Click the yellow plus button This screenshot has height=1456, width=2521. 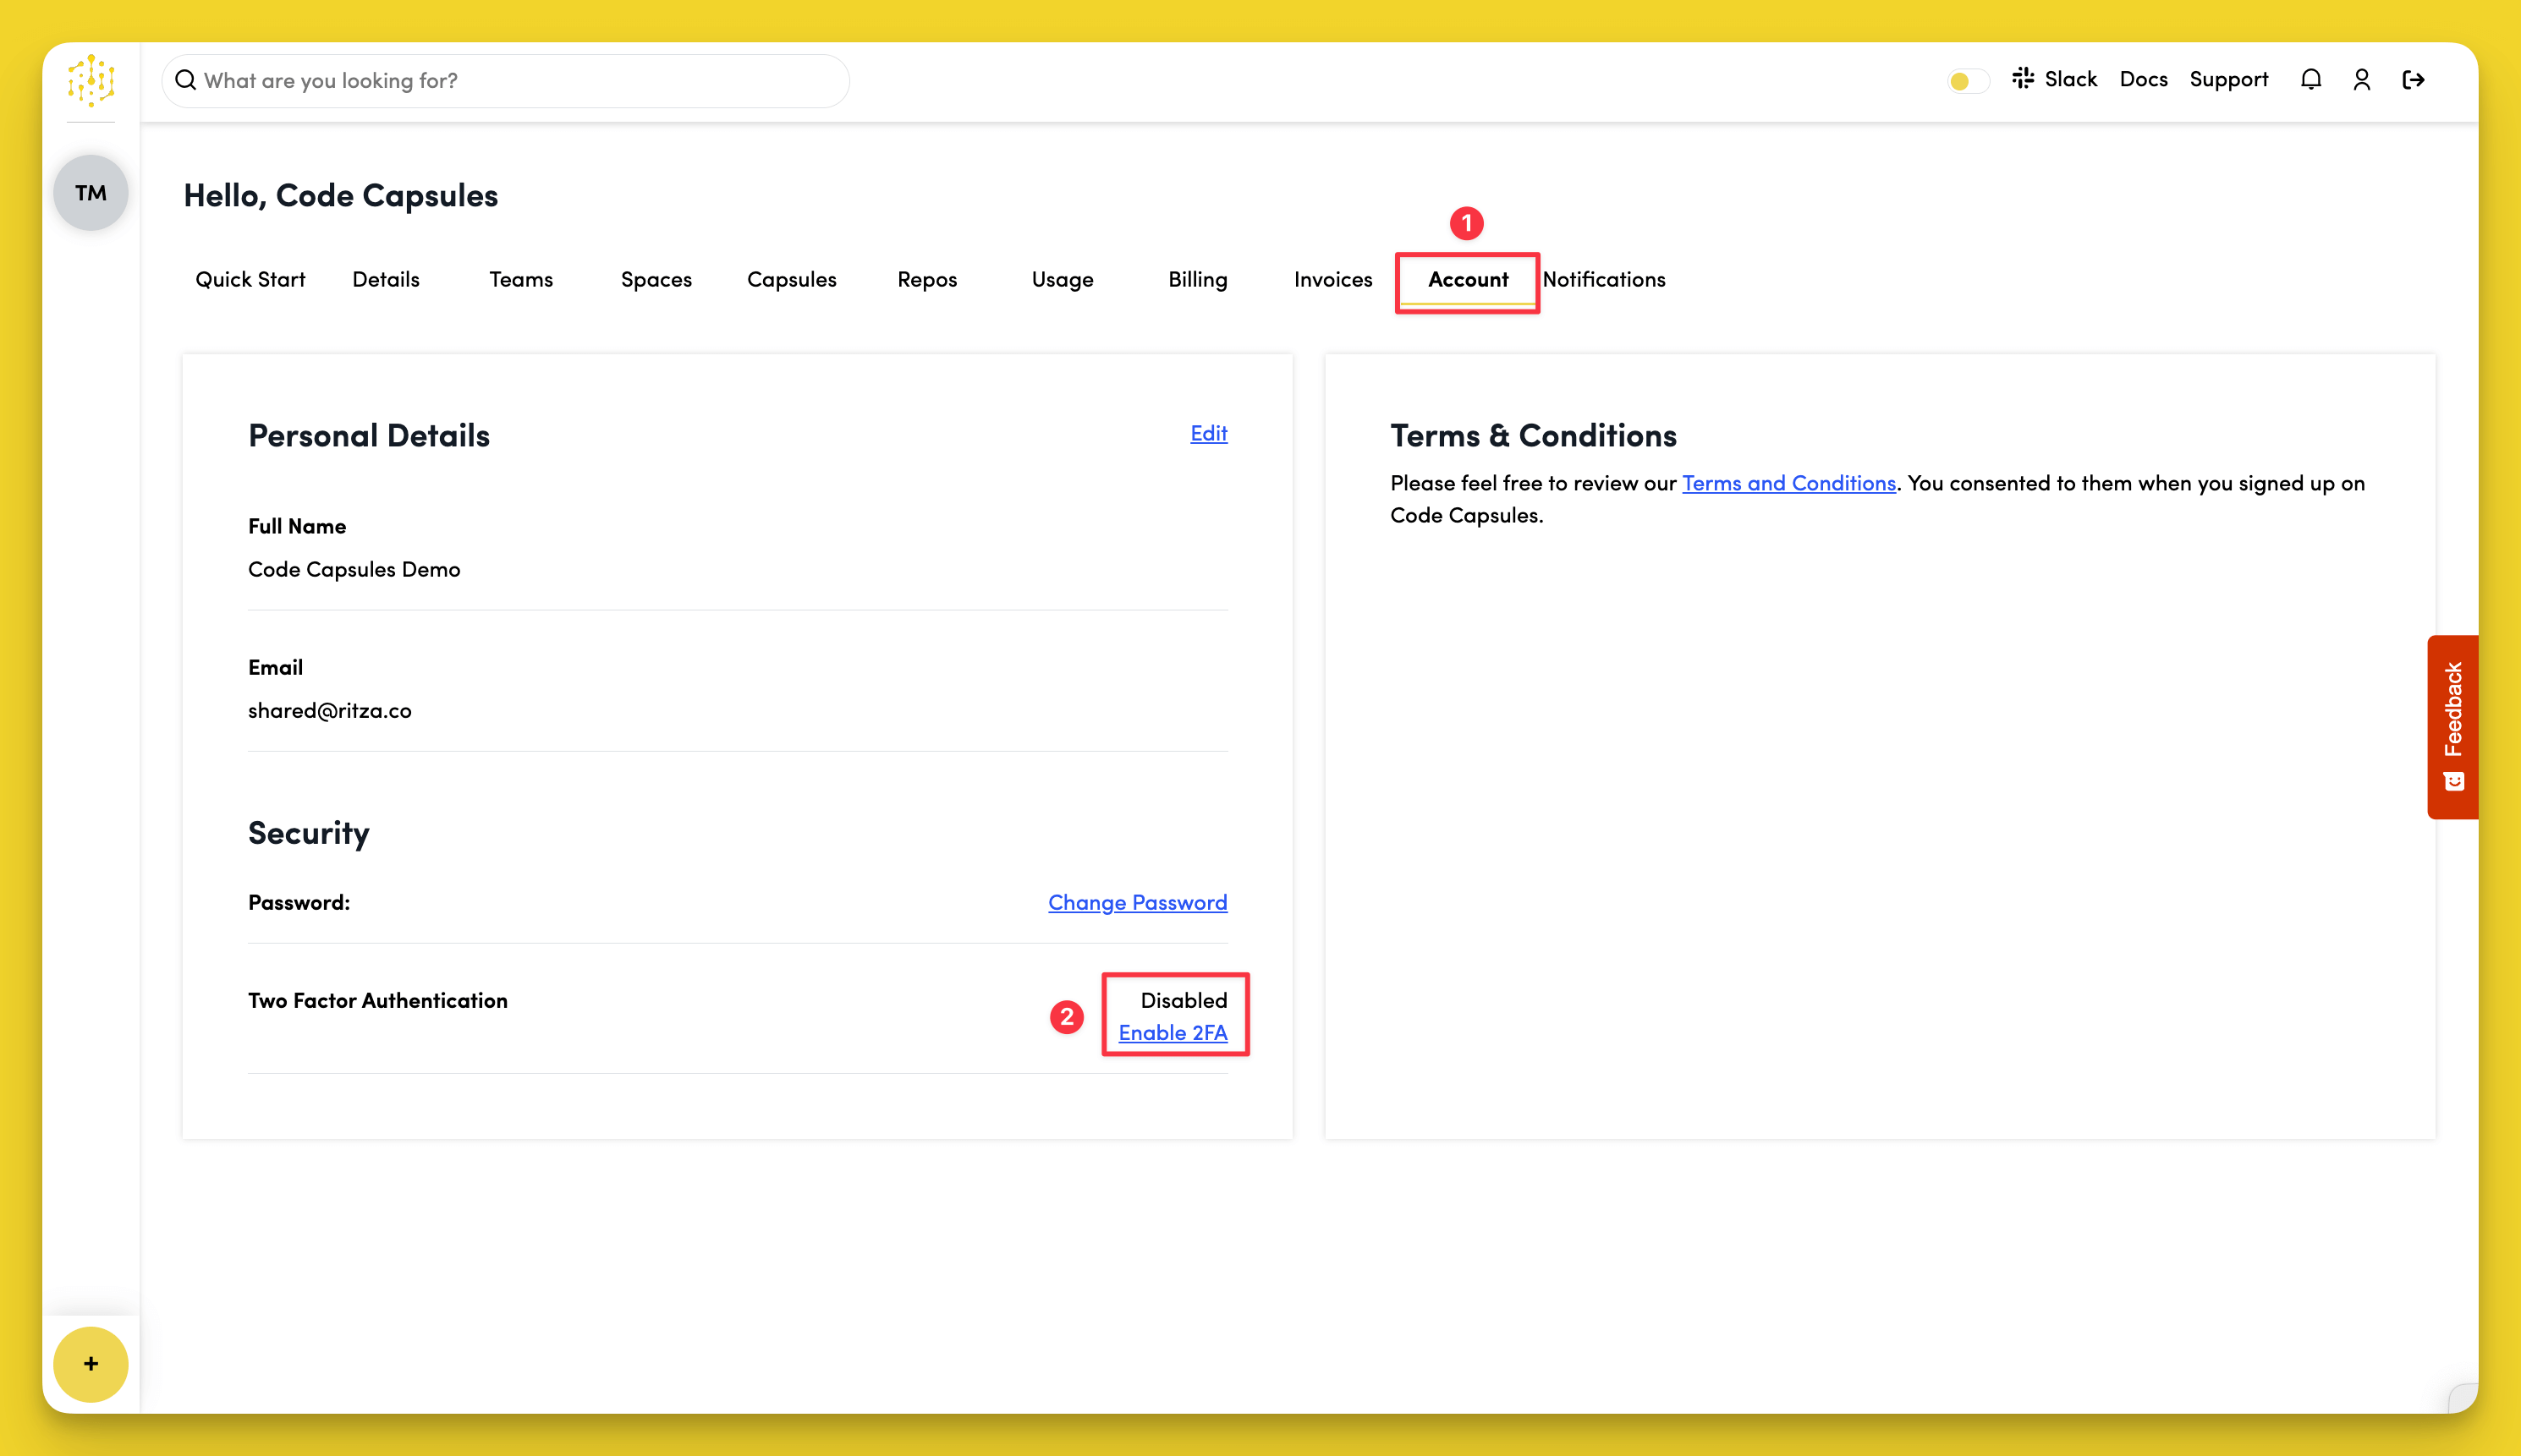pos(90,1364)
